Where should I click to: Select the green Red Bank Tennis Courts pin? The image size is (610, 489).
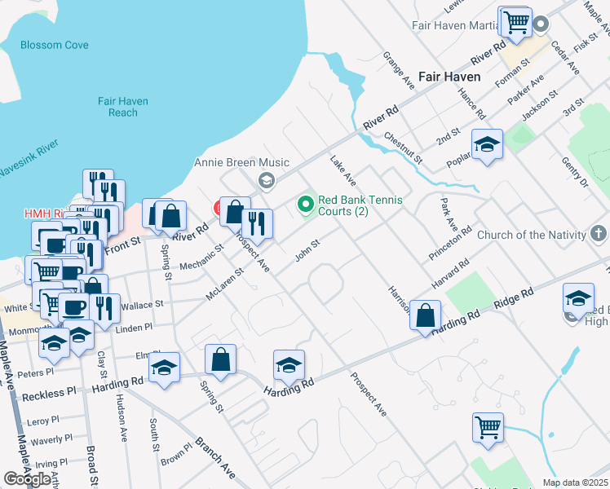(x=306, y=205)
